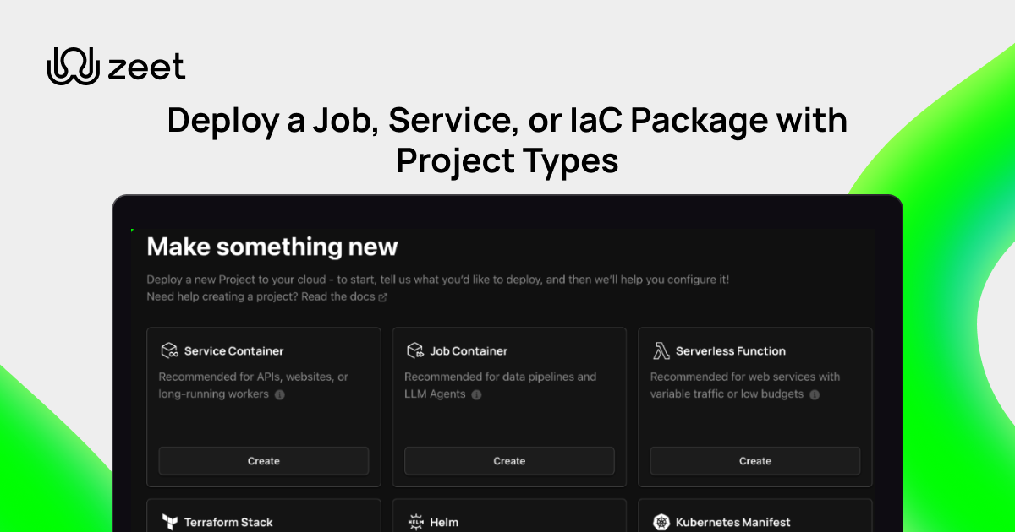
Task: Click the external link icon after Read the docs
Action: pyautogui.click(x=383, y=297)
